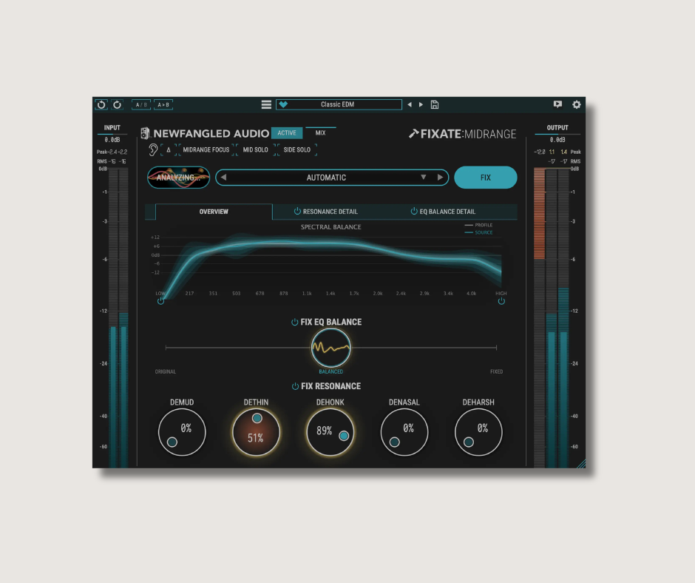Image resolution: width=695 pixels, height=583 pixels.
Task: Click the FIXED label
Action: point(496,372)
